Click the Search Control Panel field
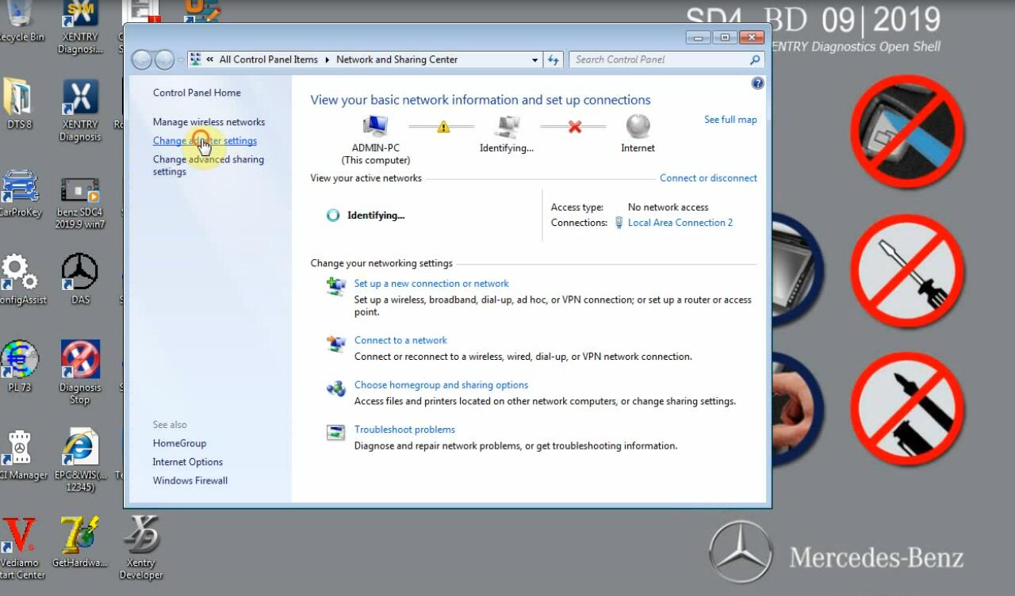The width and height of the screenshot is (1015, 596). tap(658, 59)
